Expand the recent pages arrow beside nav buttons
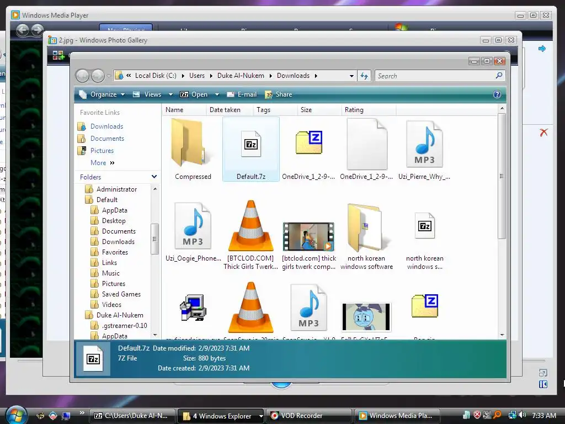The width and height of the screenshot is (565, 424). [x=109, y=76]
